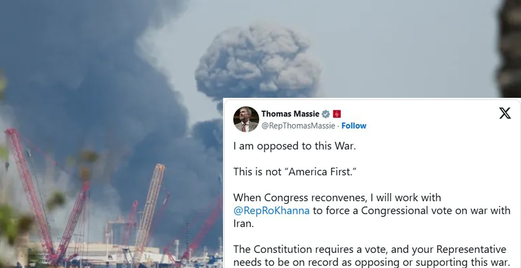The height and width of the screenshot is (268, 521).
Task: Click the red affiliate badge beside the name
Action: [337, 114]
